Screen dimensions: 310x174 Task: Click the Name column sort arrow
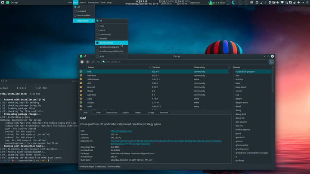click(149, 67)
